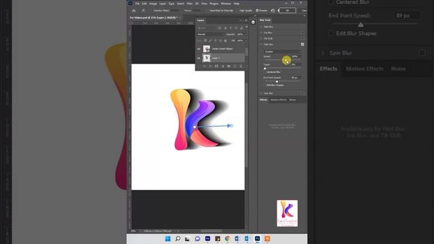Click the Taper slider handle
This screenshot has width=434, height=244.
tap(265, 68)
